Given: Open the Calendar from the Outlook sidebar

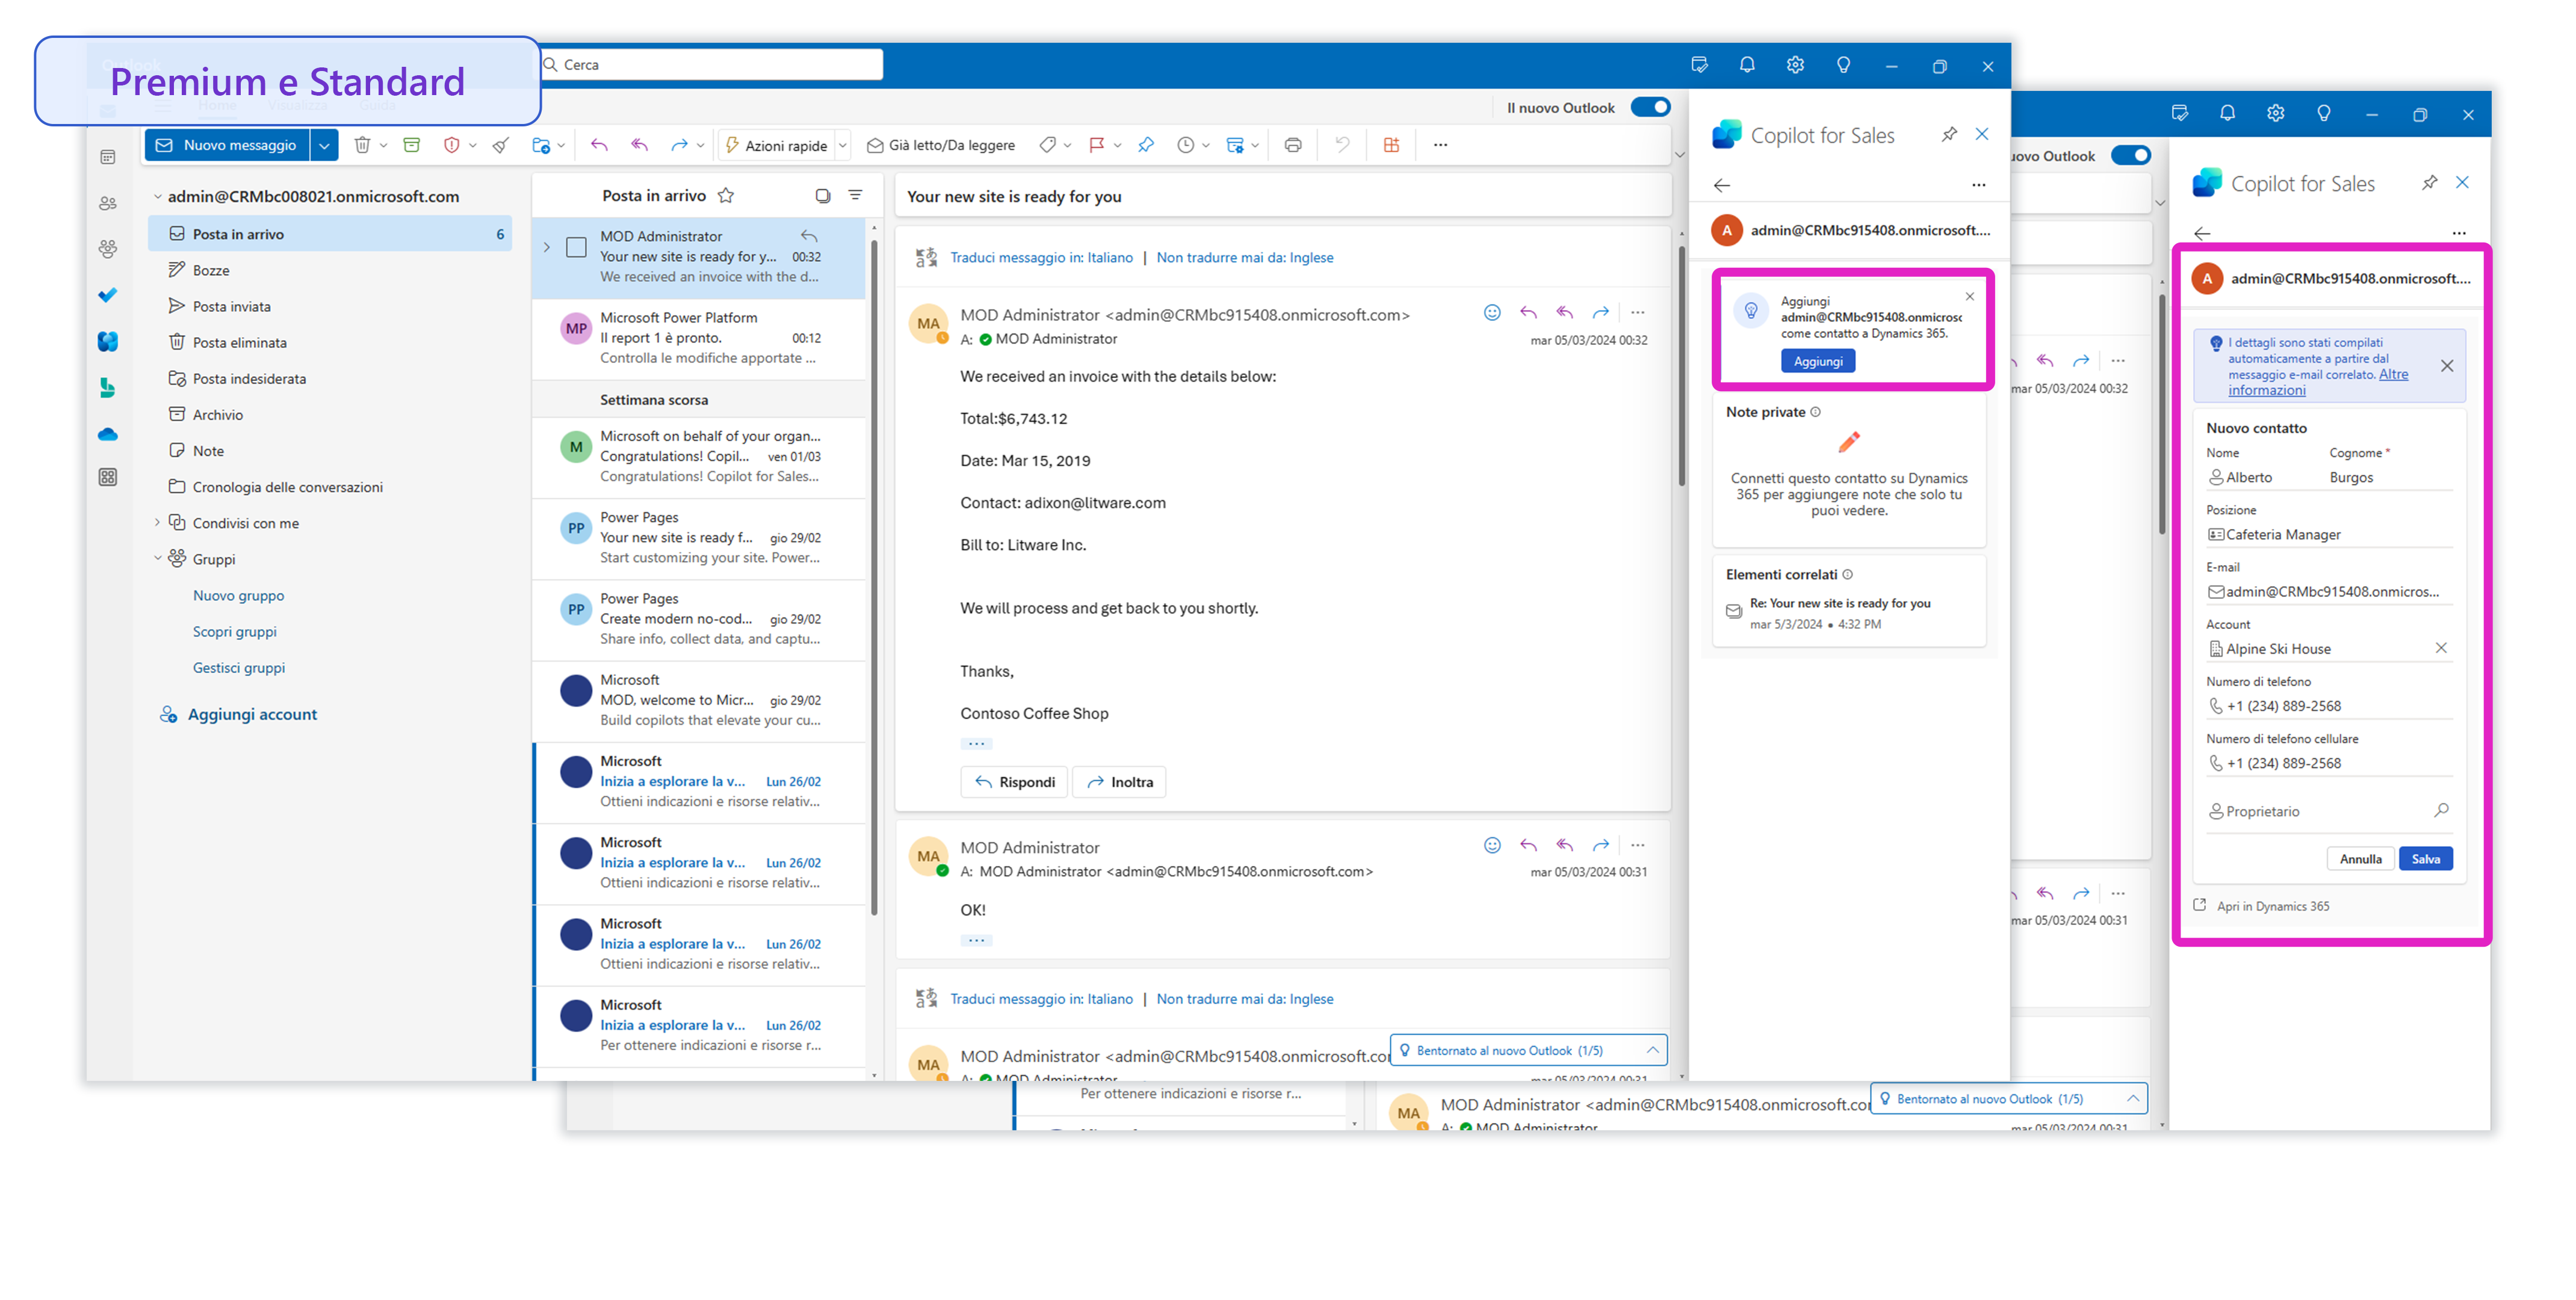Looking at the screenshot, I should click(108, 157).
